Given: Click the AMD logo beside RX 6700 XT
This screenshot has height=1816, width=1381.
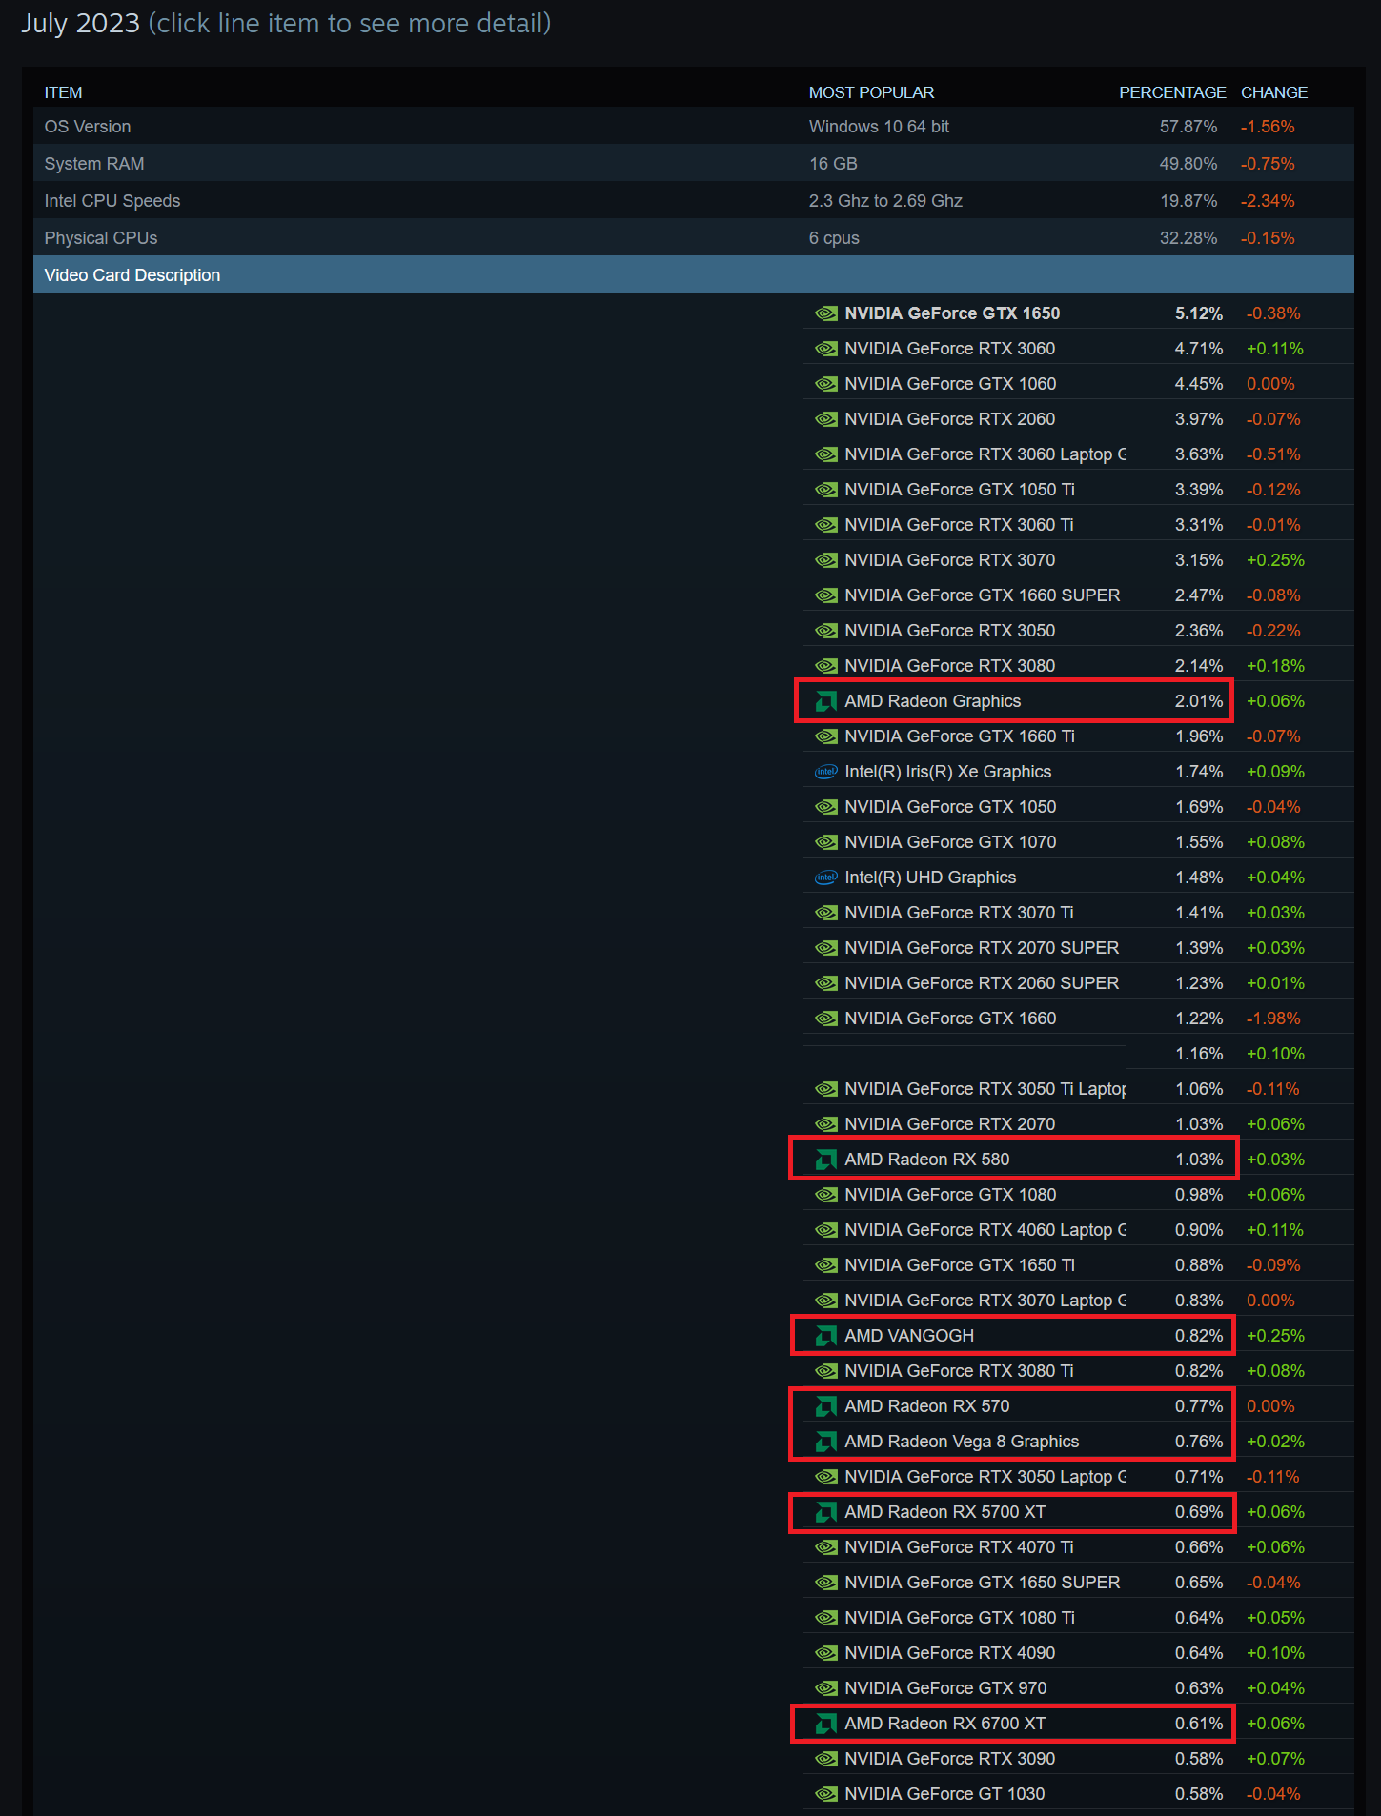Looking at the screenshot, I should (x=826, y=1724).
